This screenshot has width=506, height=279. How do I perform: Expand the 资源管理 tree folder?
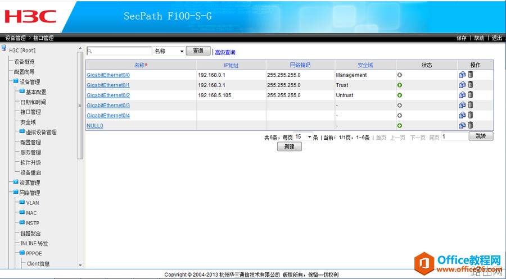coord(16,182)
